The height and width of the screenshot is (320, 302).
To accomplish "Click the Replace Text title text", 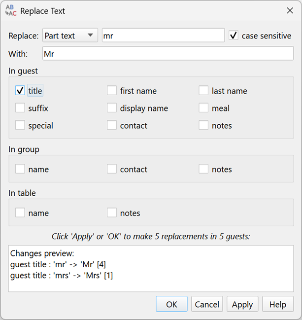I will coord(43,11).
